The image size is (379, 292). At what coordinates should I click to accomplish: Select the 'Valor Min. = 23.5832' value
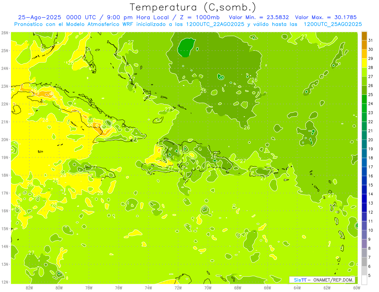pyautogui.click(x=259, y=17)
